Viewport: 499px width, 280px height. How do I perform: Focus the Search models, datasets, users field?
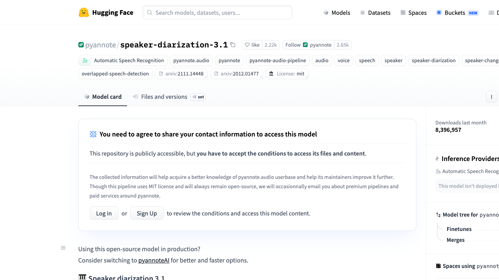tap(218, 12)
